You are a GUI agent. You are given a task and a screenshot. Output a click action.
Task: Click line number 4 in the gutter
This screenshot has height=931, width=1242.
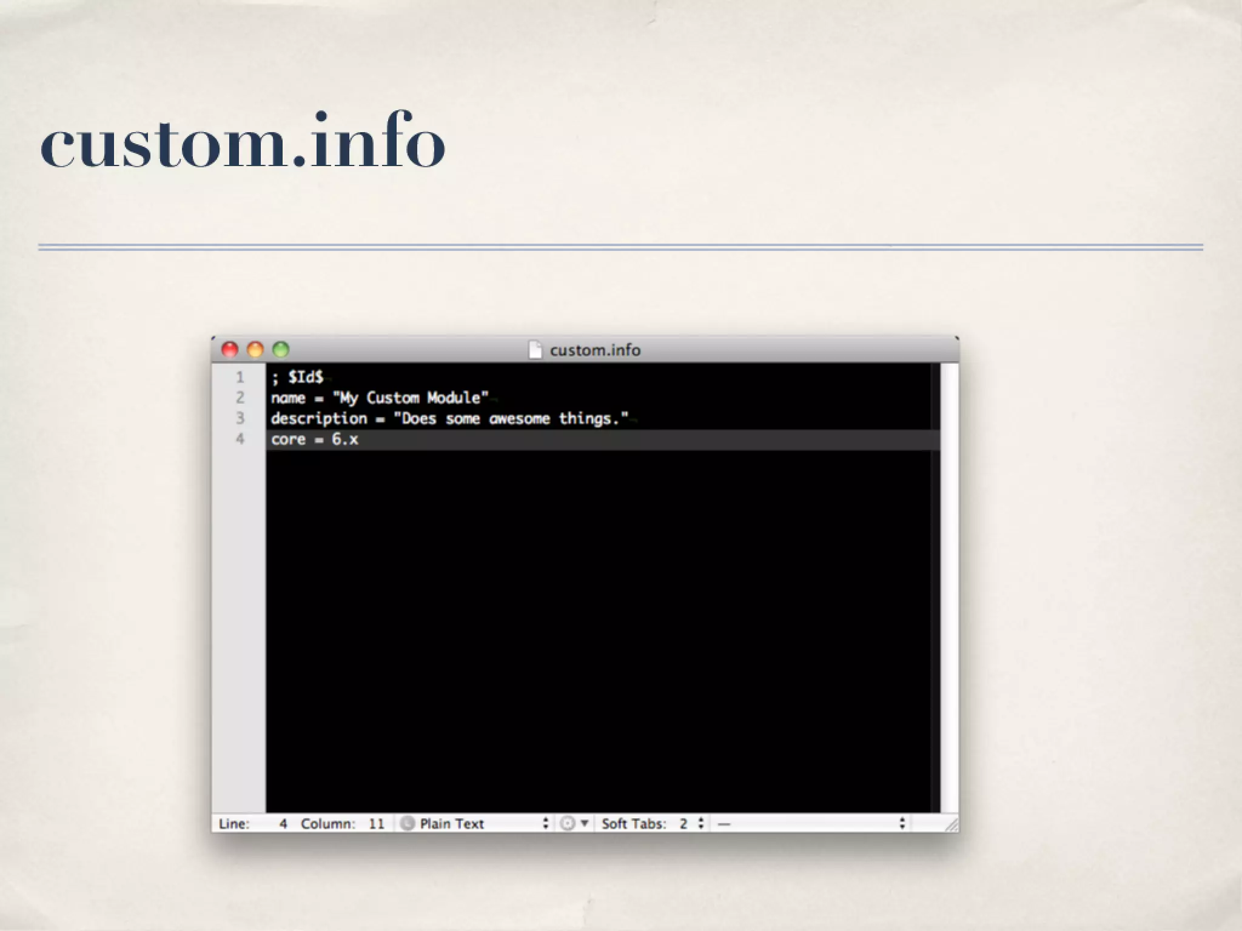240,439
